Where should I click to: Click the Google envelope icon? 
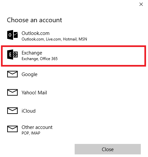click(12, 74)
